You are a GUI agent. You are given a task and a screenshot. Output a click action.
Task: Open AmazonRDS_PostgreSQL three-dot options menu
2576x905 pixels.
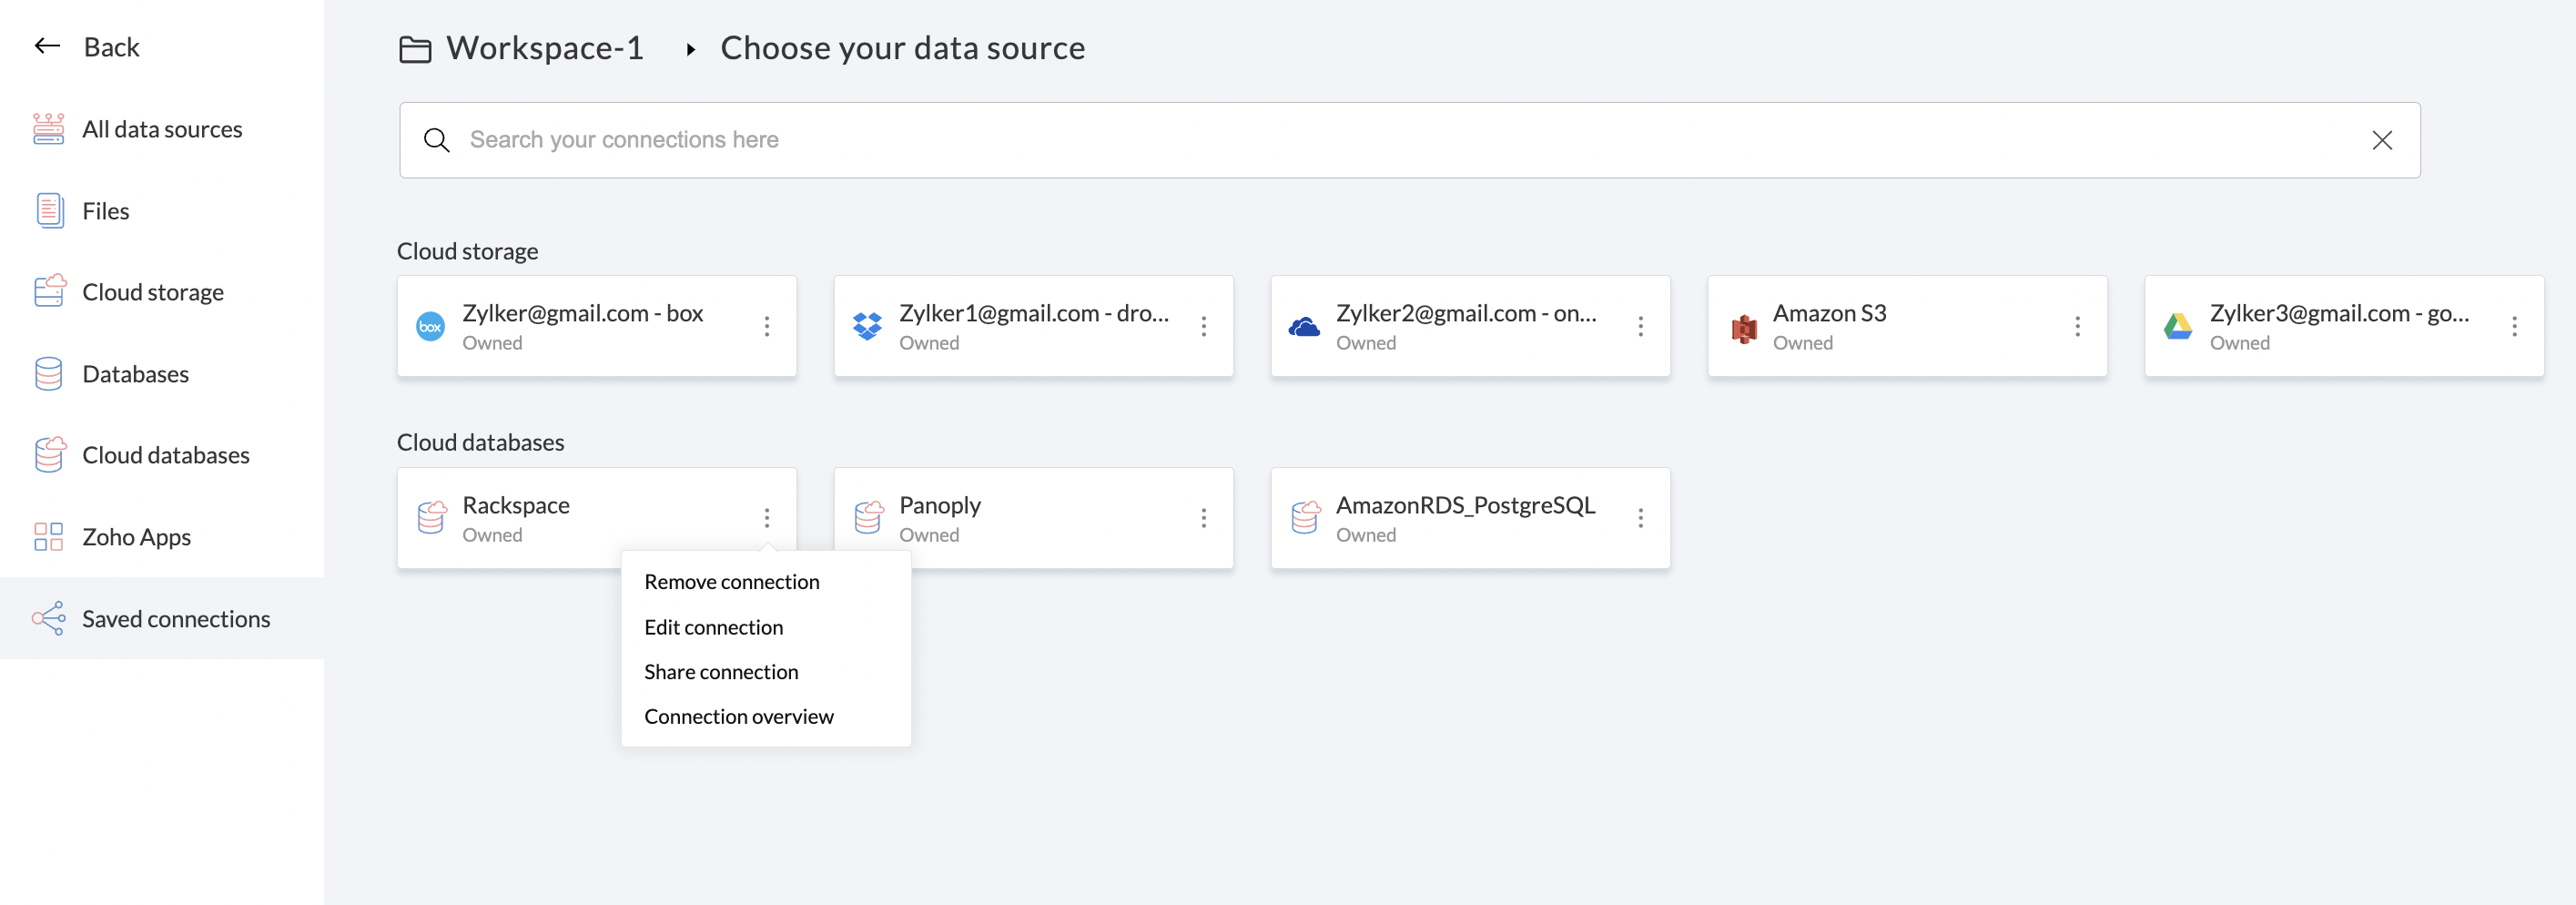(1640, 518)
